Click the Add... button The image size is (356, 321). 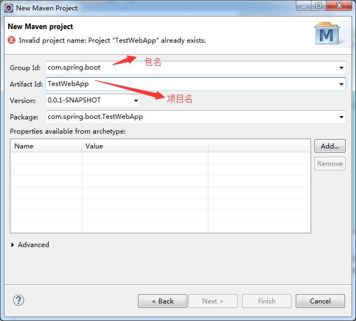pos(330,146)
